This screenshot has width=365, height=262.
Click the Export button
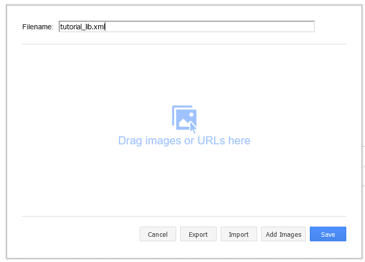click(198, 234)
